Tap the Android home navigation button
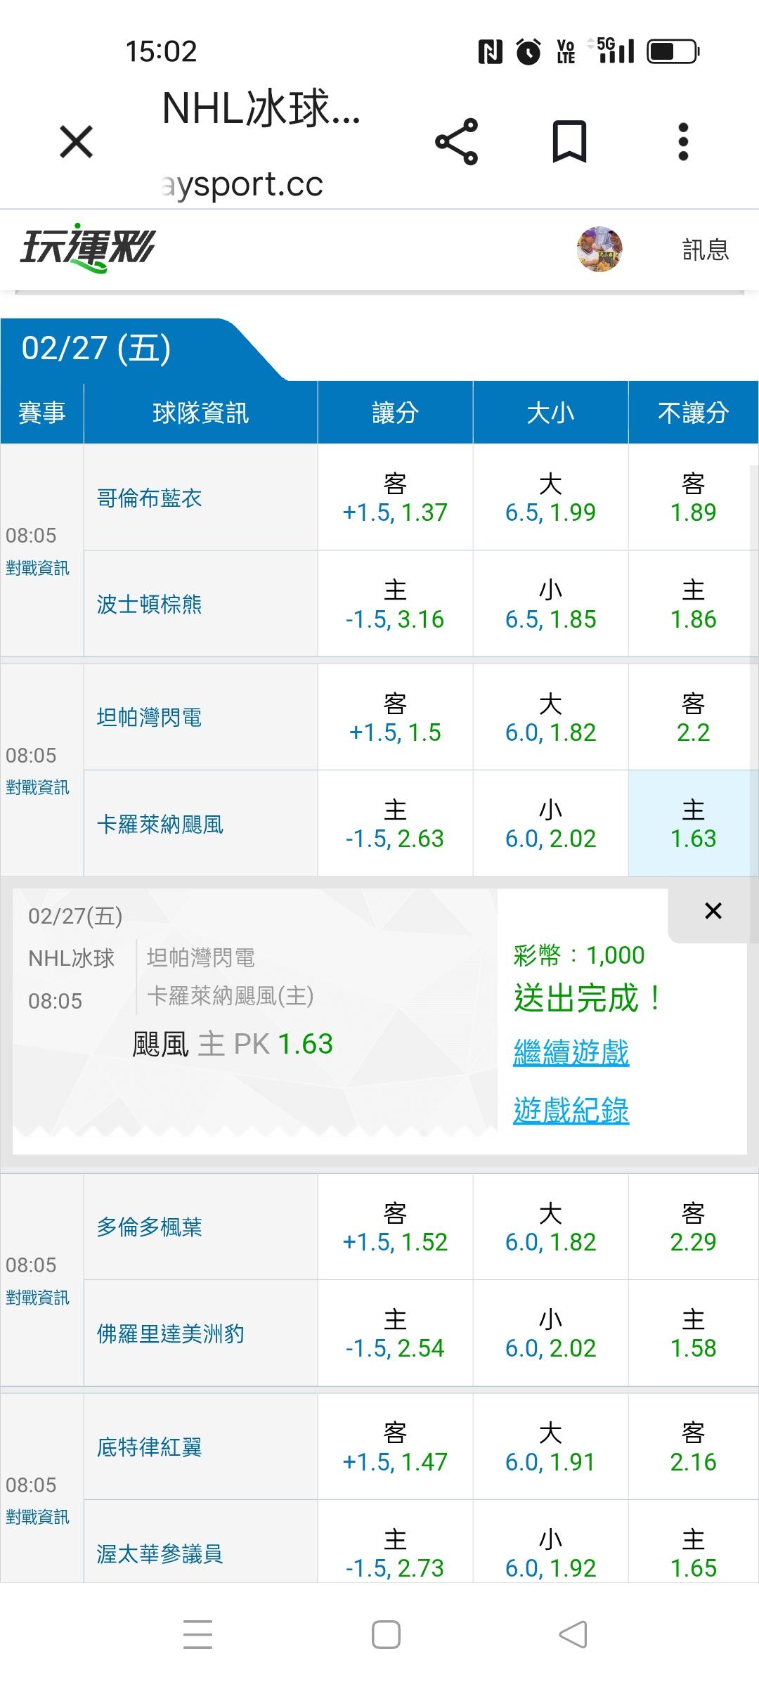Image resolution: width=759 pixels, height=1687 pixels. [x=386, y=1634]
